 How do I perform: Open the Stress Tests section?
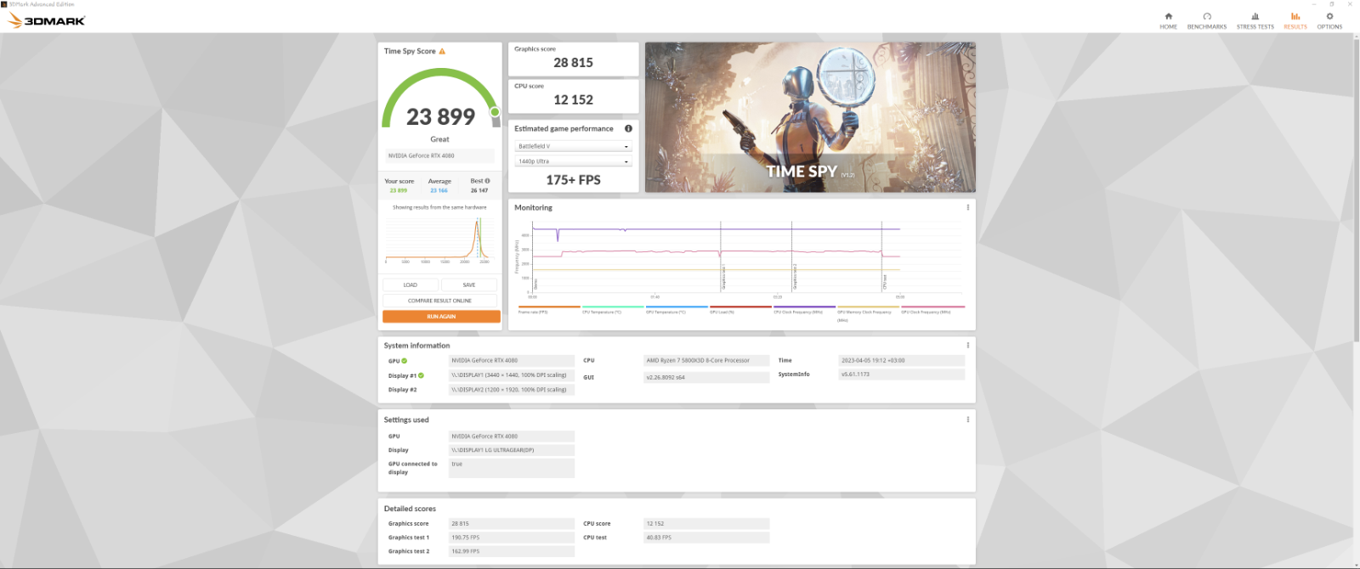1255,20
